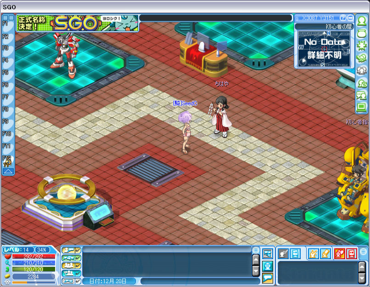The image size is (370, 287).
Task: Click the chat tree log icon
Action: tap(268, 254)
